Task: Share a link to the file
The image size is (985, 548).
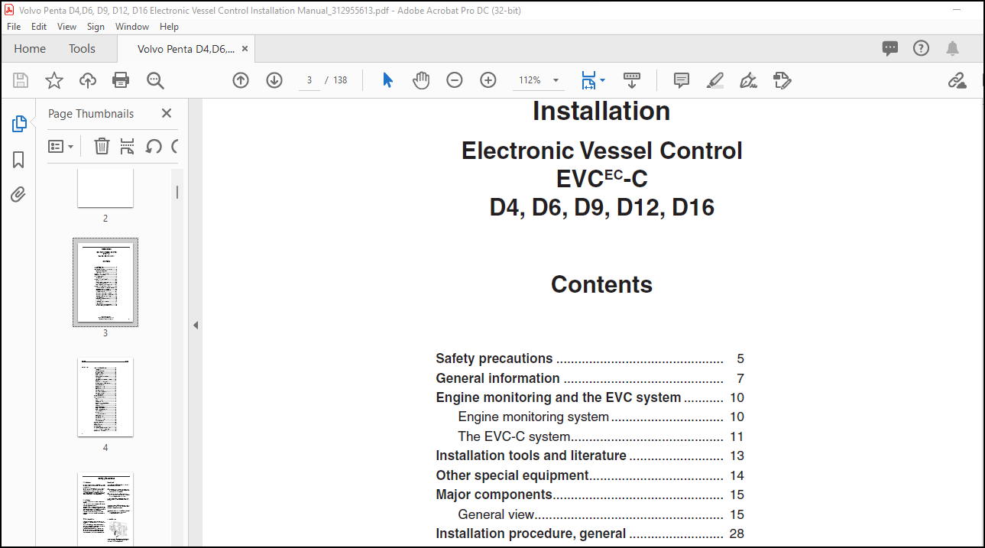Action: click(957, 80)
